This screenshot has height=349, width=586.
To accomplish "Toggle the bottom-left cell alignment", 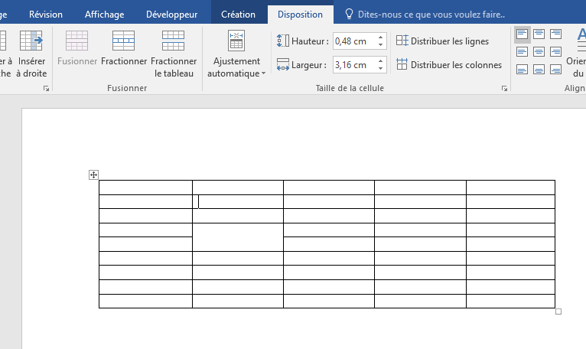I will point(522,70).
